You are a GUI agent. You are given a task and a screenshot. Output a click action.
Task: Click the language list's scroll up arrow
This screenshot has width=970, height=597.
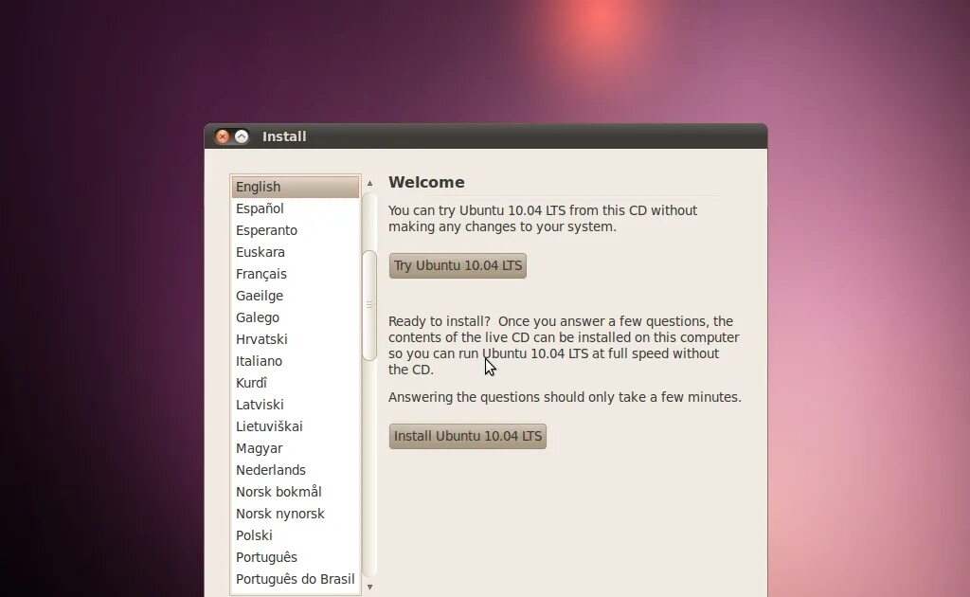pos(370,183)
